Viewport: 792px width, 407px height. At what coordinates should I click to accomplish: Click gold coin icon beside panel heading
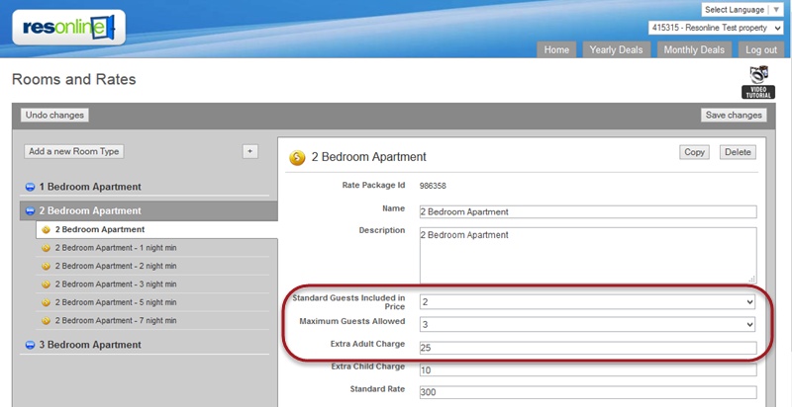(x=297, y=157)
